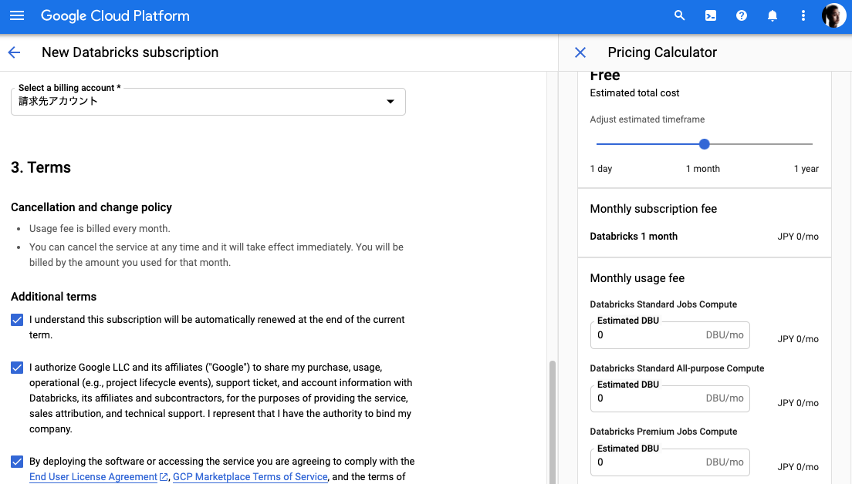Set timeframe slider to 1 day
The width and height of the screenshot is (852, 484).
(597, 144)
